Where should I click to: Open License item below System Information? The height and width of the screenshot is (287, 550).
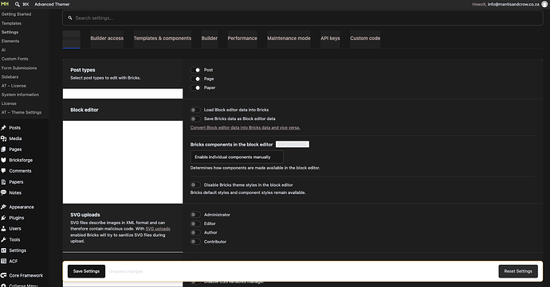[x=9, y=103]
